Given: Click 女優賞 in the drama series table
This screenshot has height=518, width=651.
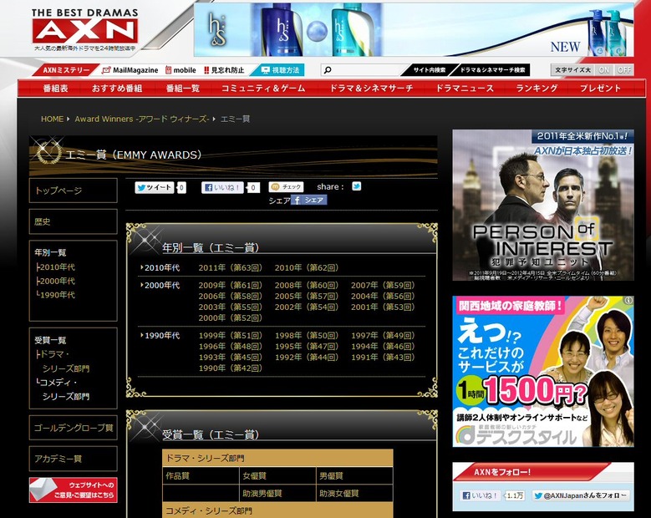Looking at the screenshot, I should point(255,475).
